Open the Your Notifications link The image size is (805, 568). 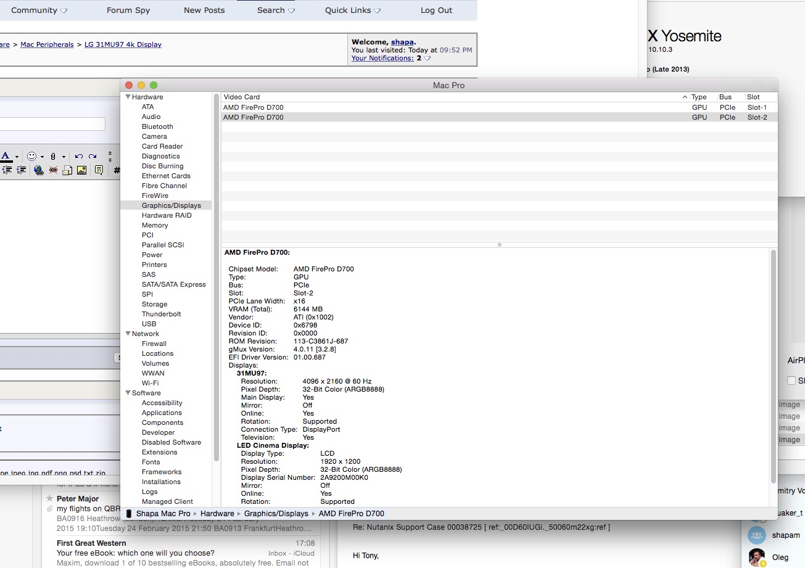382,58
